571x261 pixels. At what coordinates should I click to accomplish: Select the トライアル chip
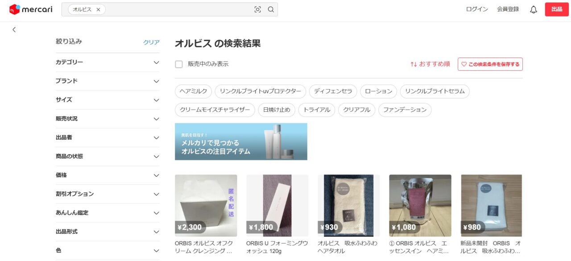(x=317, y=110)
